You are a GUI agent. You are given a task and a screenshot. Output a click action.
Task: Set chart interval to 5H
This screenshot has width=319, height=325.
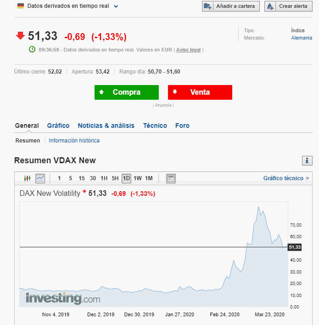pyautogui.click(x=115, y=178)
